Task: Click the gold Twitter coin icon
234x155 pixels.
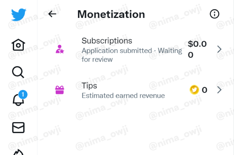Action: 194,90
